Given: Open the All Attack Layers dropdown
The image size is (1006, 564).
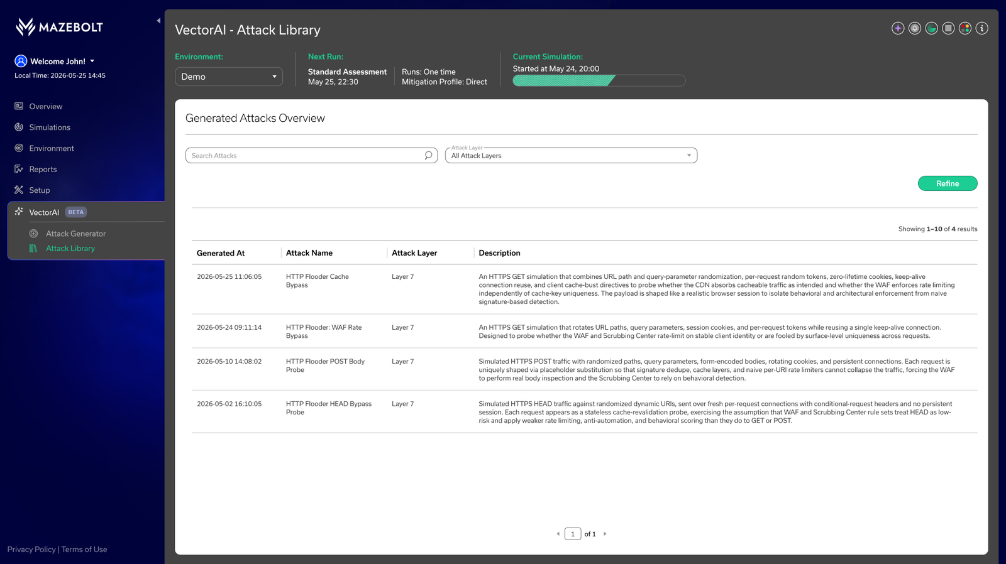Looking at the screenshot, I should [x=571, y=155].
